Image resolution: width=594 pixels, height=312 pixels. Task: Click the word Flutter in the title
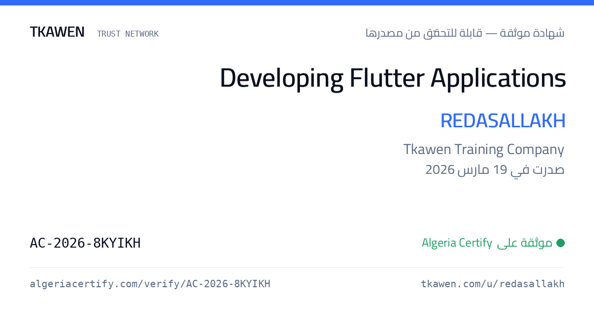click(x=387, y=78)
